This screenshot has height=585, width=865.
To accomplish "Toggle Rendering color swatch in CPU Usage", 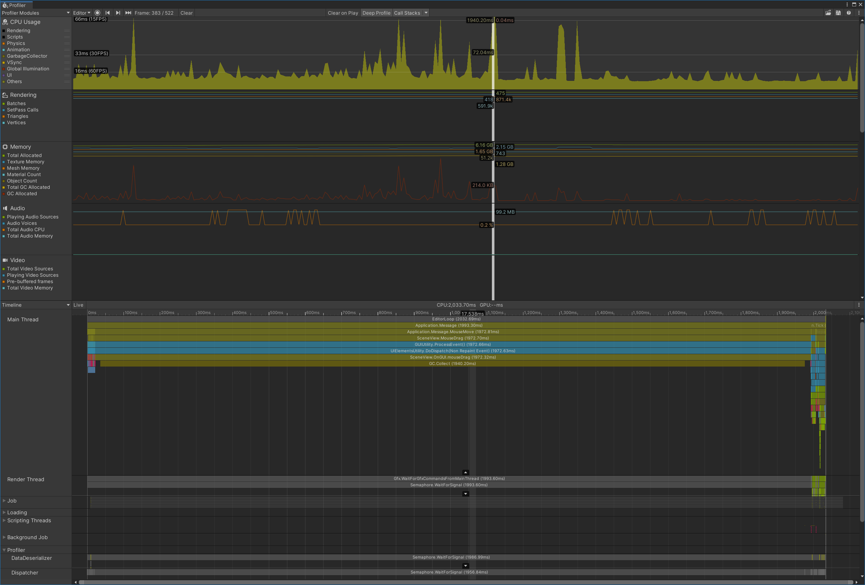I will [x=4, y=31].
